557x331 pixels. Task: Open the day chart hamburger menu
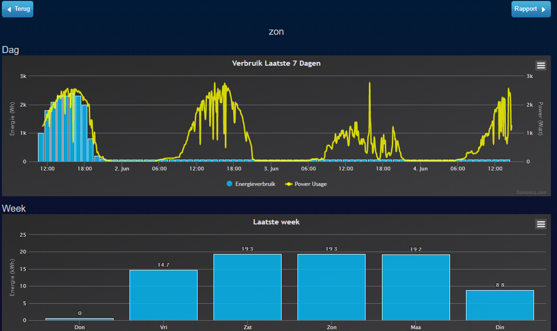pyautogui.click(x=541, y=65)
